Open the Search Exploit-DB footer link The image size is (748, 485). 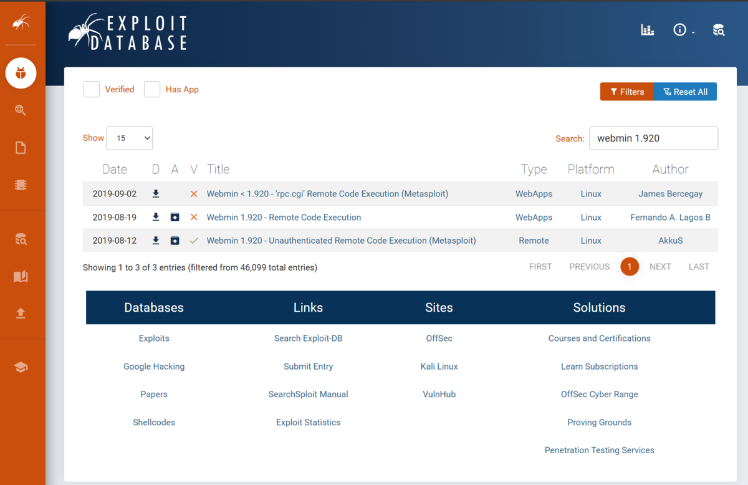coord(309,339)
